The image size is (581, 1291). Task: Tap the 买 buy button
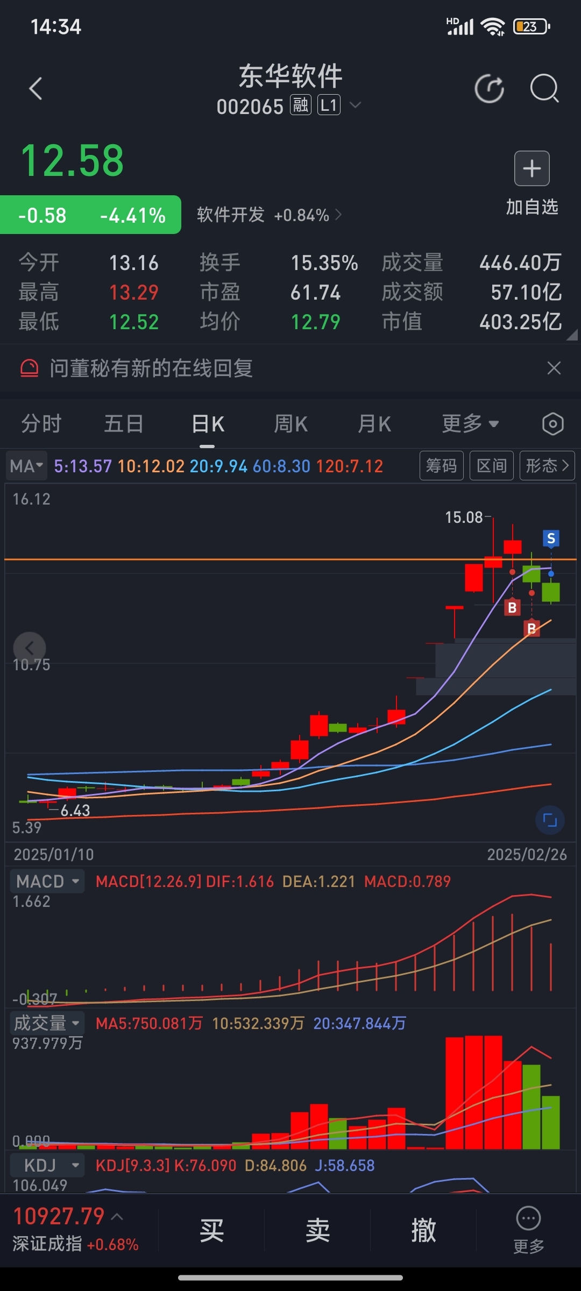click(x=211, y=1230)
